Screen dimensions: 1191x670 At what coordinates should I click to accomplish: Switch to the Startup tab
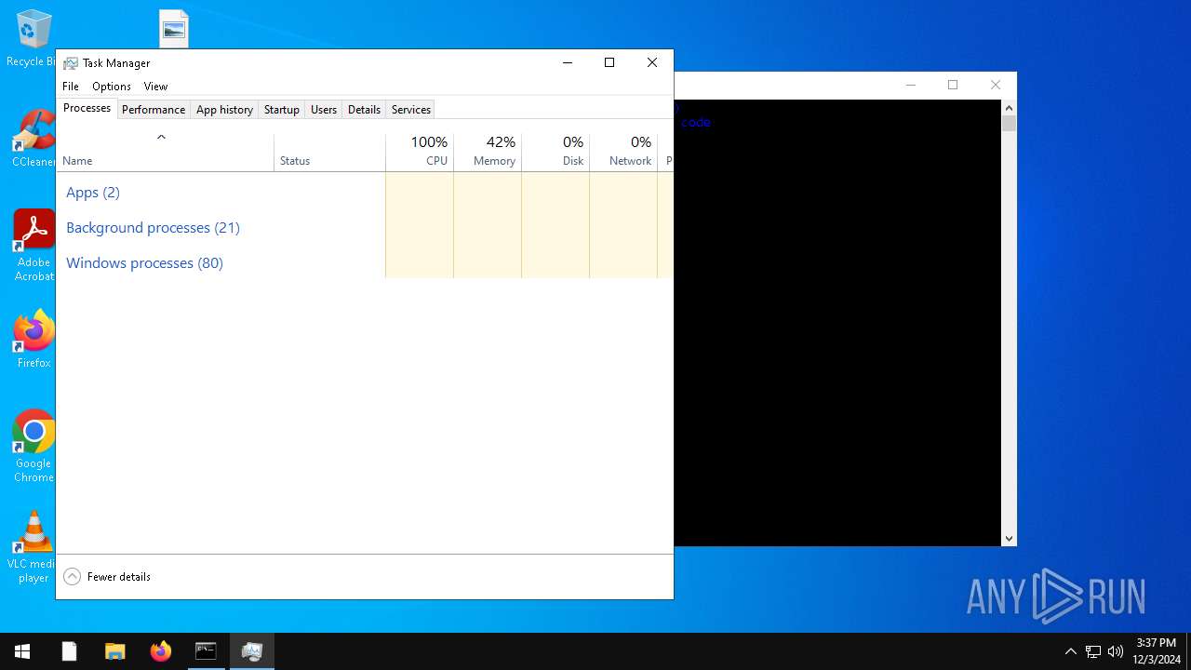[x=282, y=109]
